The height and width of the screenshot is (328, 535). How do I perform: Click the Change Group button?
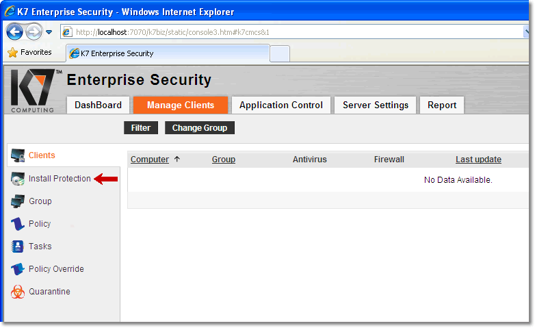pyautogui.click(x=200, y=128)
